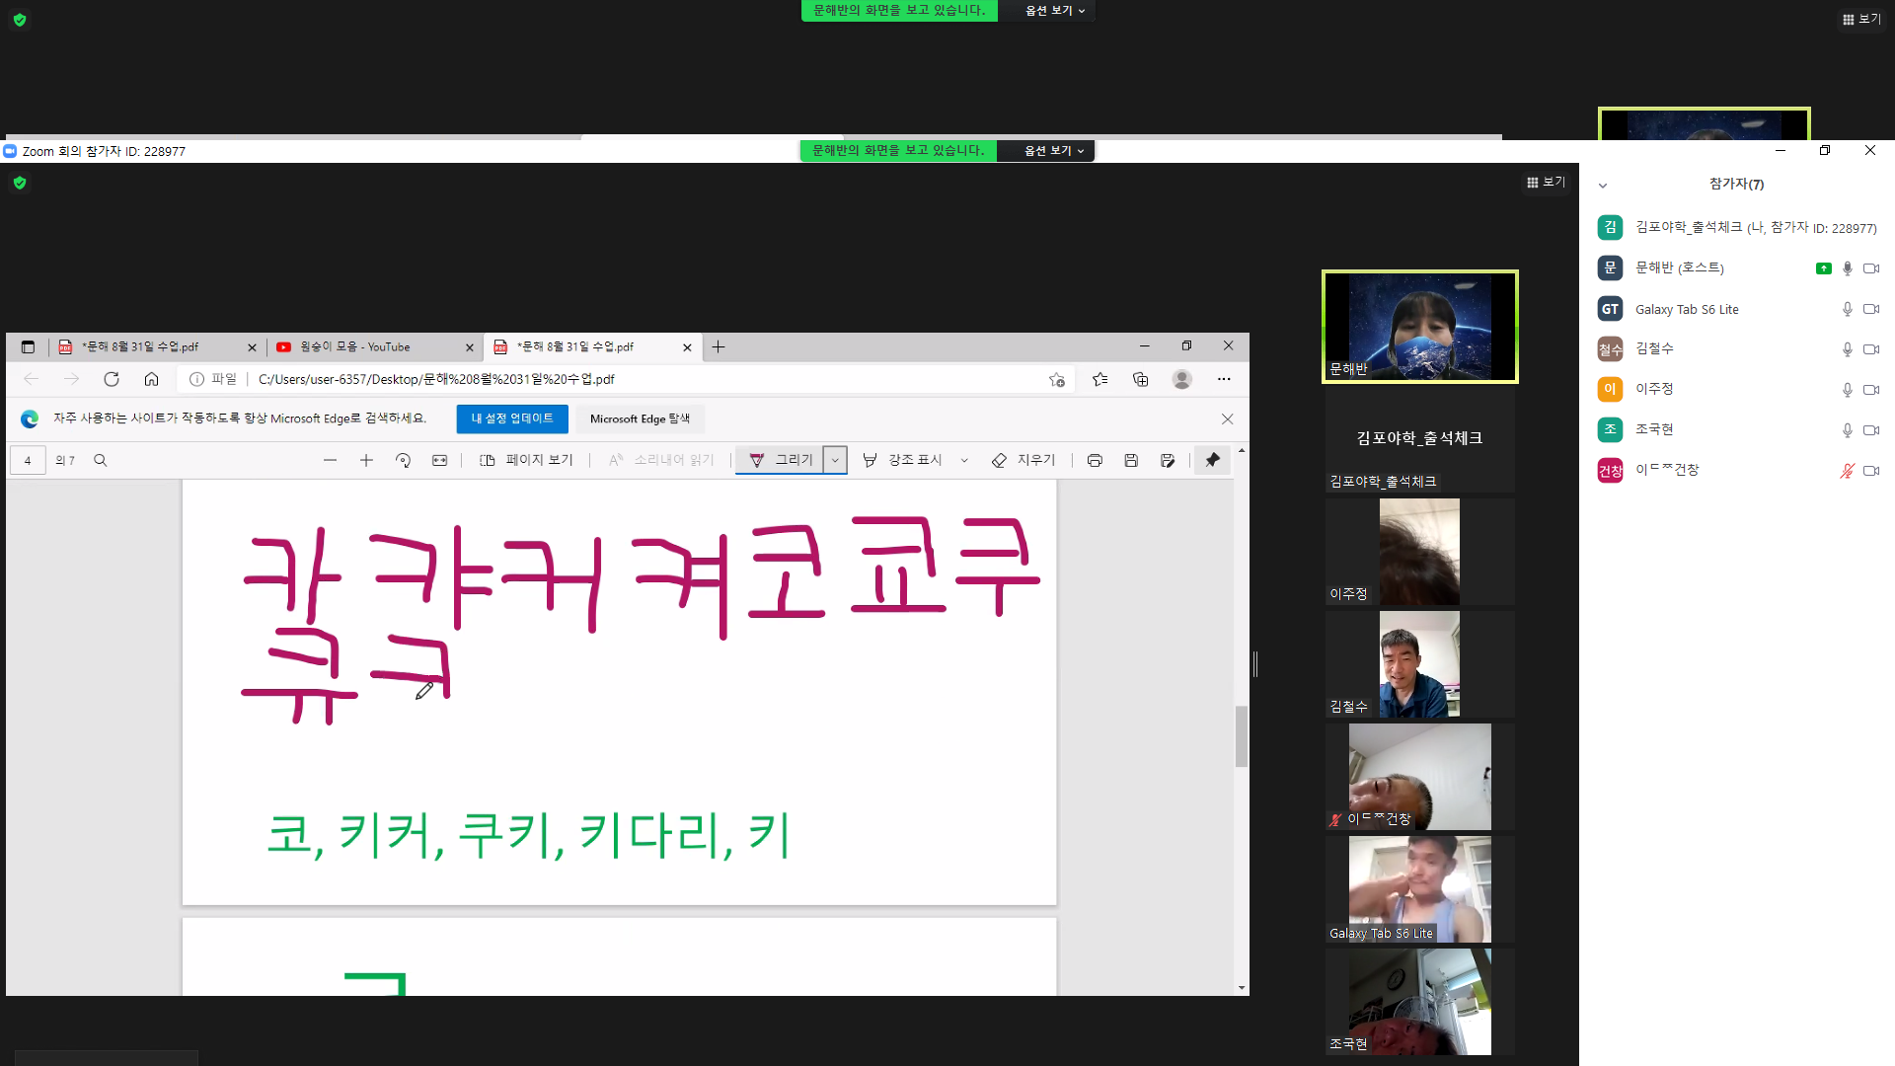
Task: Close the active 문해 8월 31일 수업.pdf tab
Action: [x=687, y=347]
